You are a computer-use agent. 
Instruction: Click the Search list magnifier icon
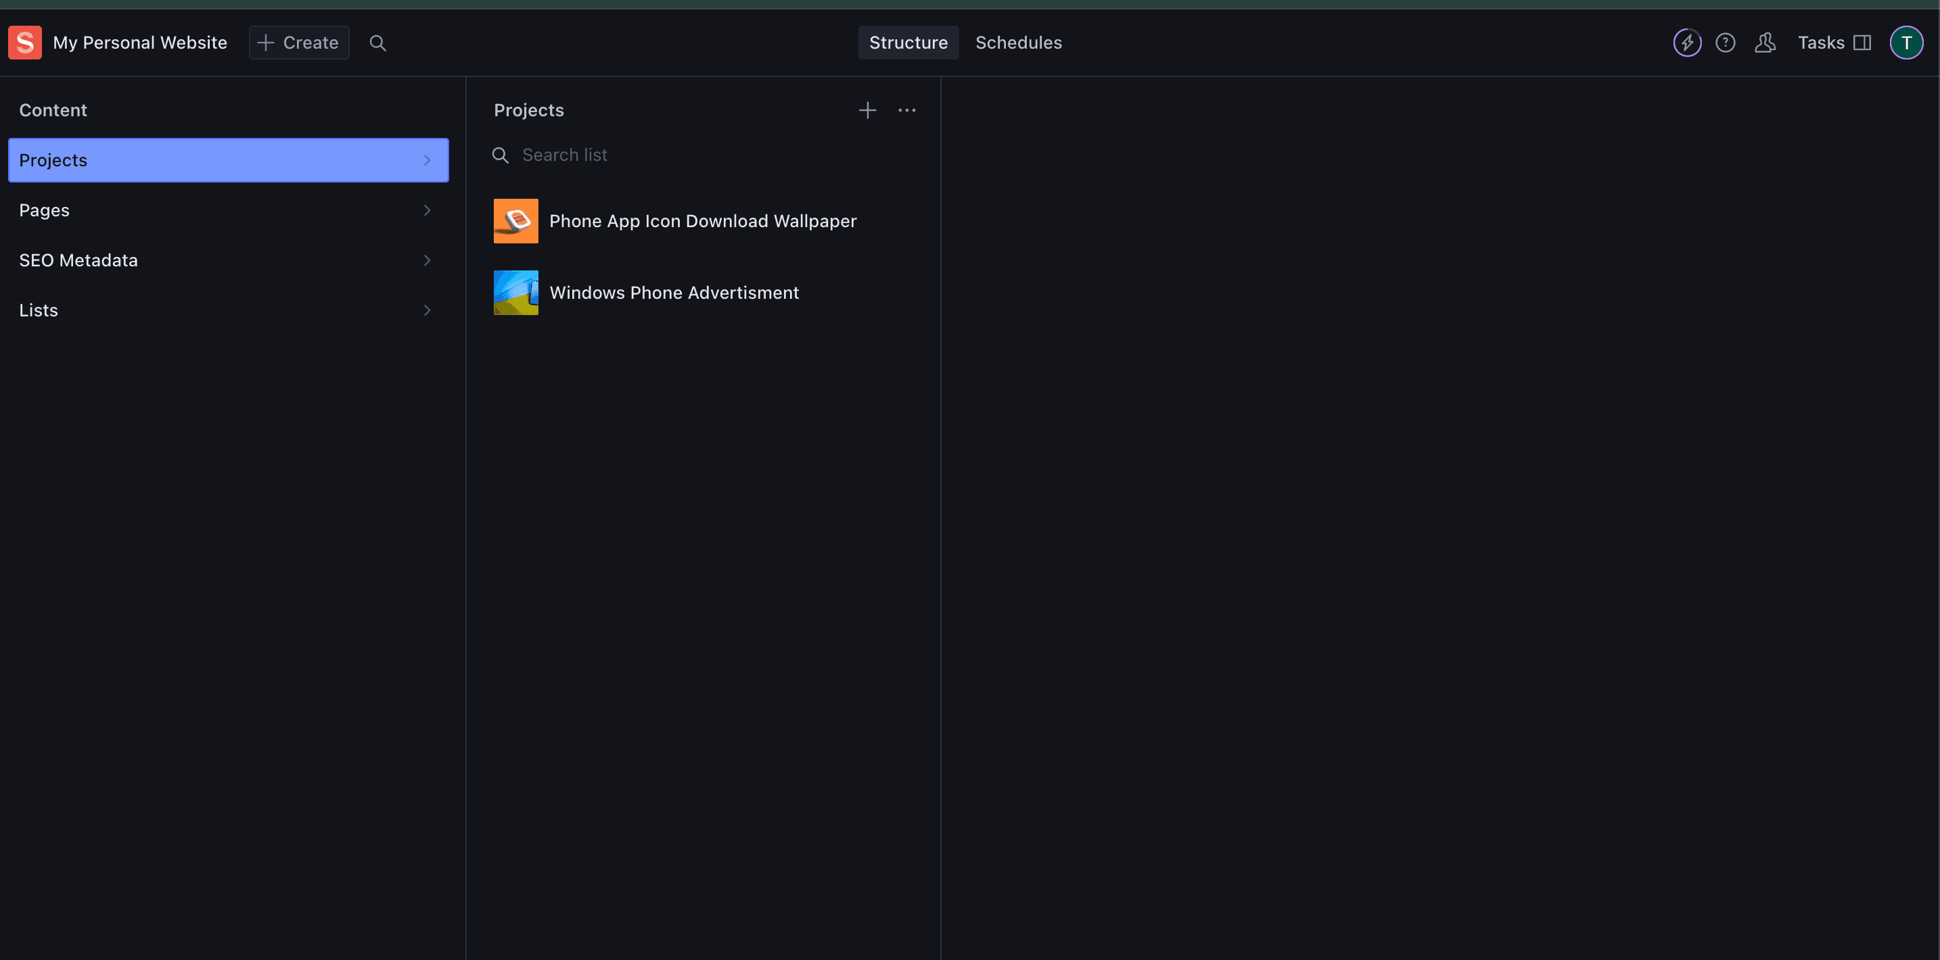tap(501, 155)
